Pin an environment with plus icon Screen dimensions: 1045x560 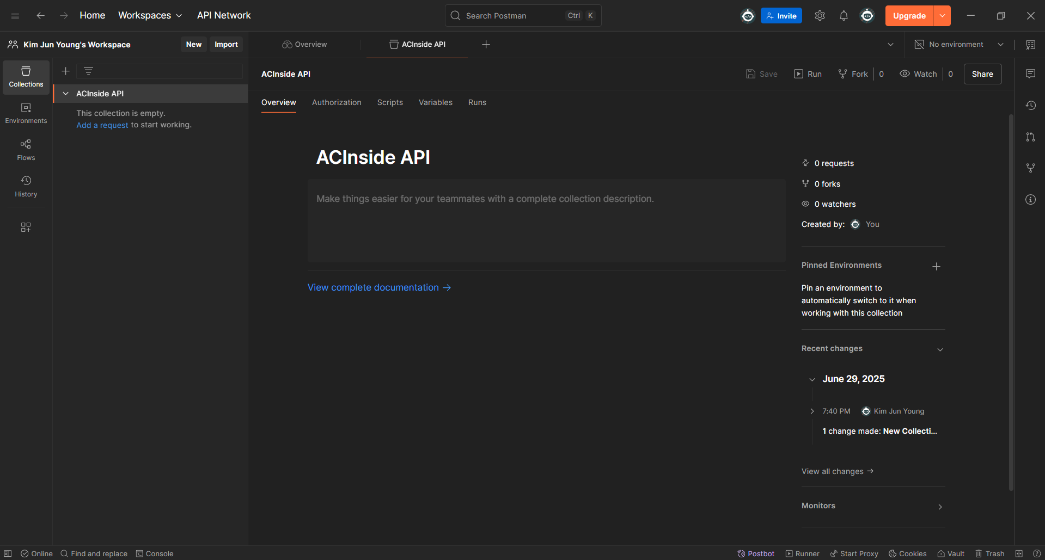point(936,266)
